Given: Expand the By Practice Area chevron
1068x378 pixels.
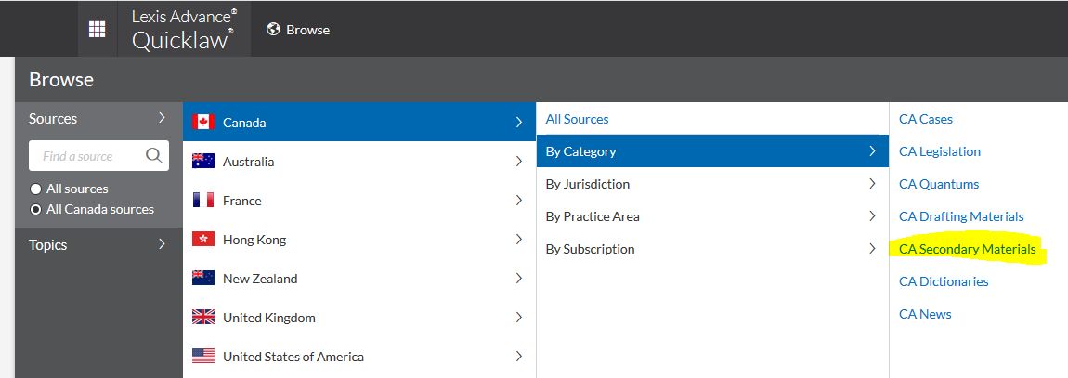Looking at the screenshot, I should [x=873, y=216].
